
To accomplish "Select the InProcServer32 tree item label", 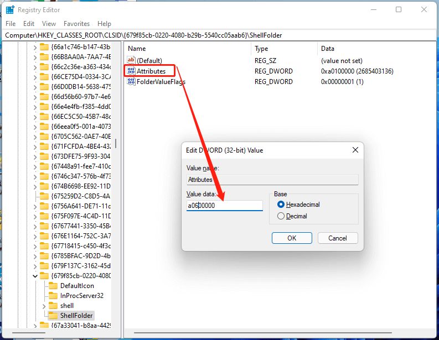I will point(82,296).
